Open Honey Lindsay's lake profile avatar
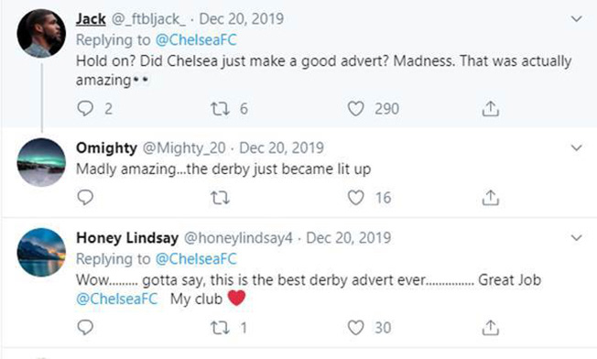 click(x=41, y=253)
